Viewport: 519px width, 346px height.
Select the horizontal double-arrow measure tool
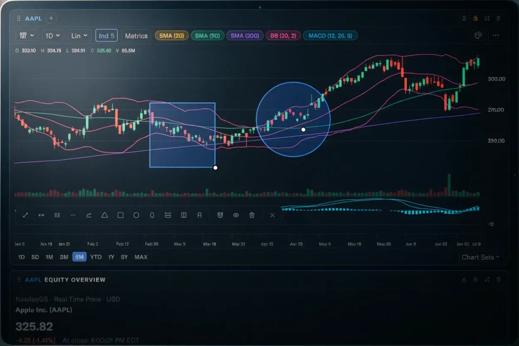(x=41, y=215)
